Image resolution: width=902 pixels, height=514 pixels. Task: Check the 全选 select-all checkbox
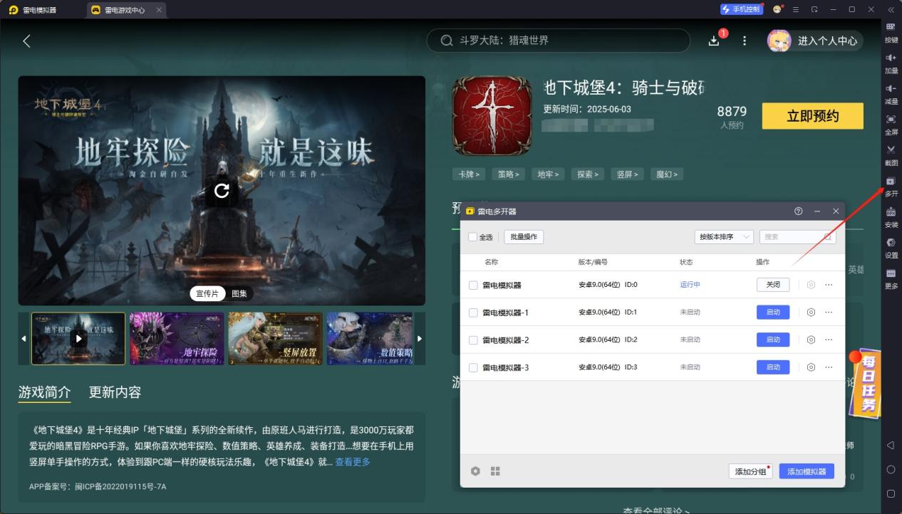tap(473, 237)
